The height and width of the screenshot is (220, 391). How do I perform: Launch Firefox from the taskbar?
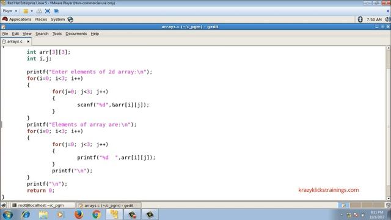coord(79,215)
